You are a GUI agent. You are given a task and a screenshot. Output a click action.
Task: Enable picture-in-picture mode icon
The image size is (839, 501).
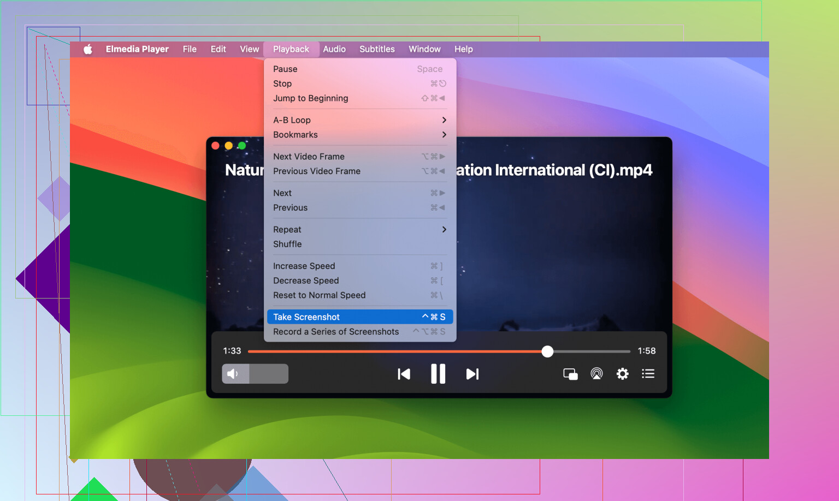570,374
